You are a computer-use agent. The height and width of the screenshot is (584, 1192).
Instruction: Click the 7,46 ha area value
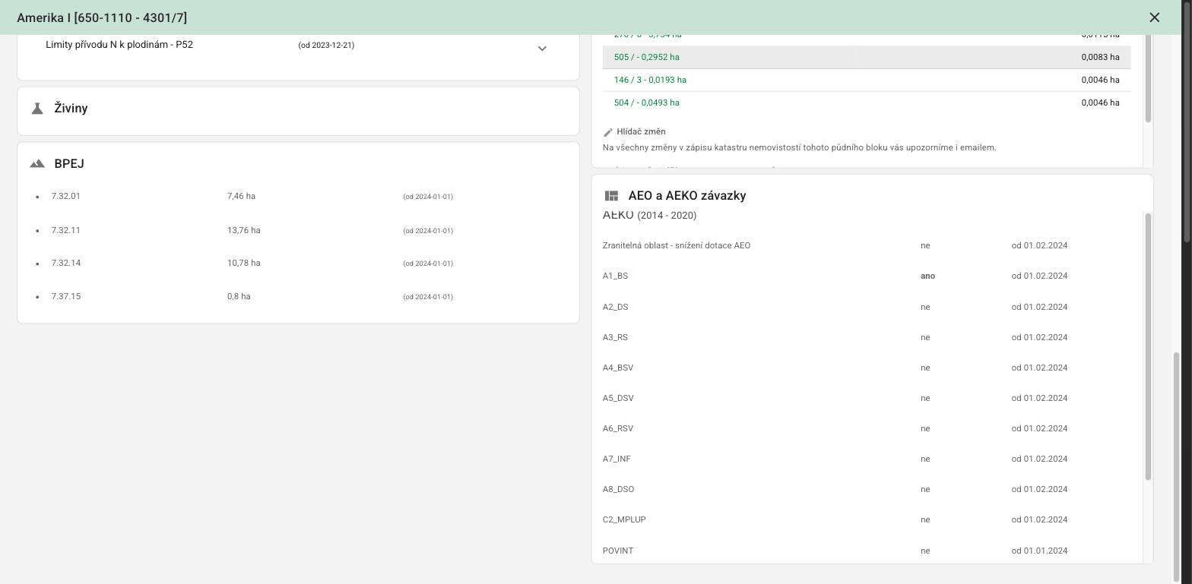(241, 196)
